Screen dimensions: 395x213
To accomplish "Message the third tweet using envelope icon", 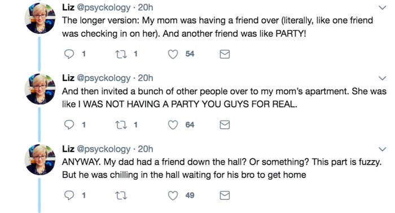I will coord(225,196).
